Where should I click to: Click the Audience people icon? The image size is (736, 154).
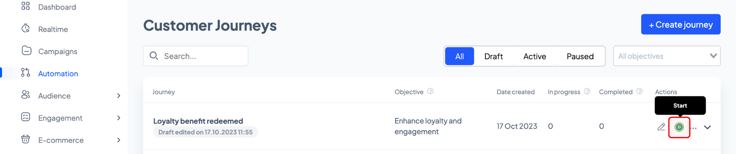click(x=26, y=95)
